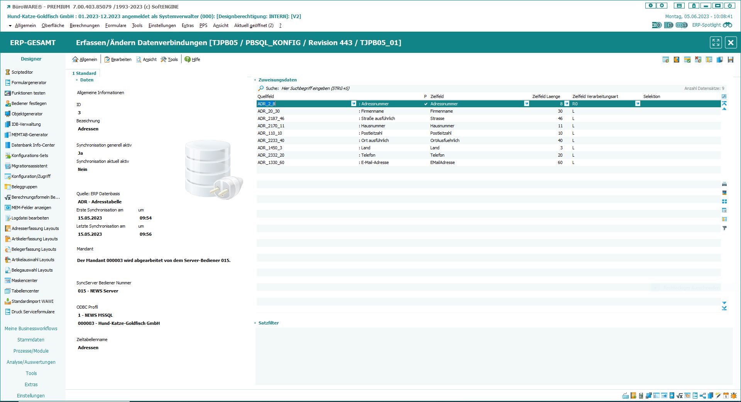The width and height of the screenshot is (741, 402).
Task: Click the funnel filter icon beside table
Action: coord(724,228)
